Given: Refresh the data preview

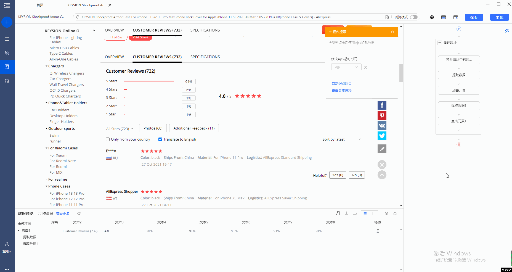Looking at the screenshot, I should (79, 213).
